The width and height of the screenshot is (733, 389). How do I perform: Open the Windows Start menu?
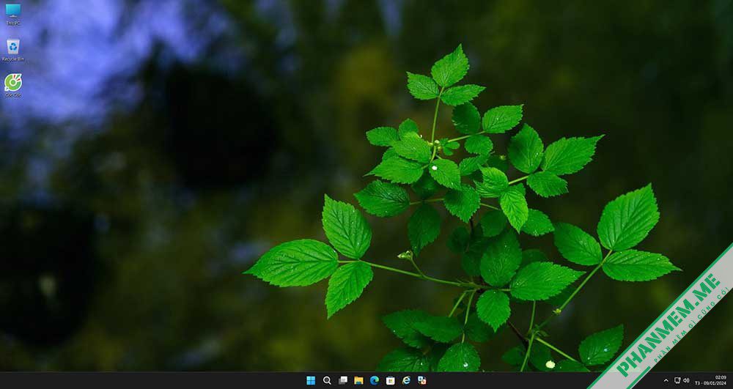click(311, 380)
